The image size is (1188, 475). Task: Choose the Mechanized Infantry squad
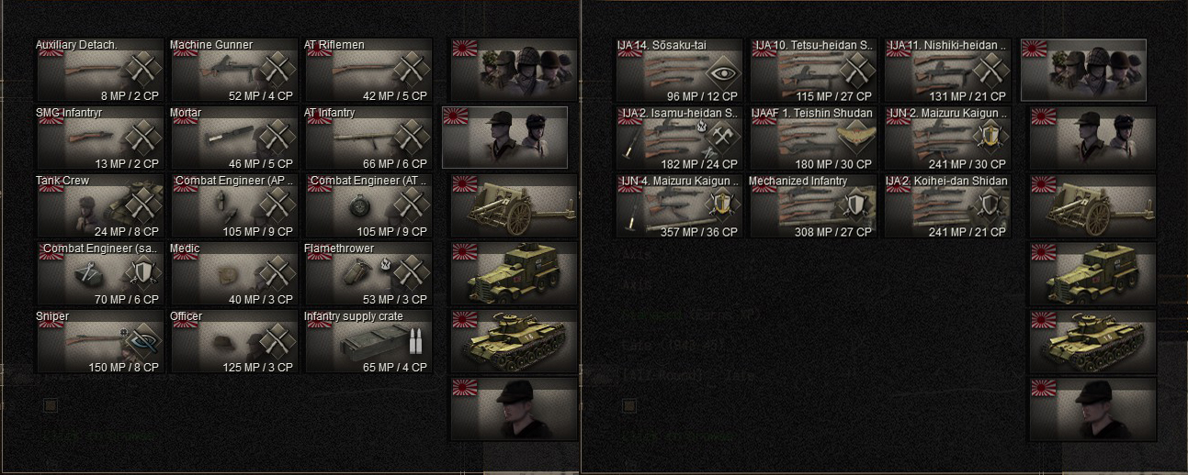pos(812,205)
